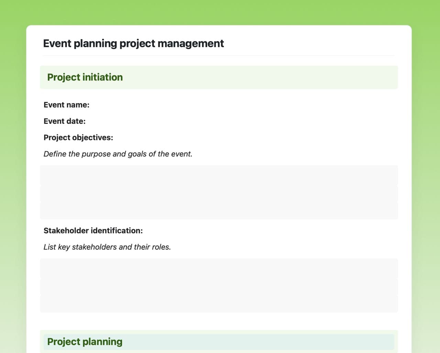The width and height of the screenshot is (440, 353).
Task: Select the Project initiation section heading
Action: pos(85,77)
